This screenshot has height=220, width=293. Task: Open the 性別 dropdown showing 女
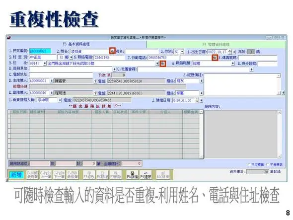(x=182, y=52)
